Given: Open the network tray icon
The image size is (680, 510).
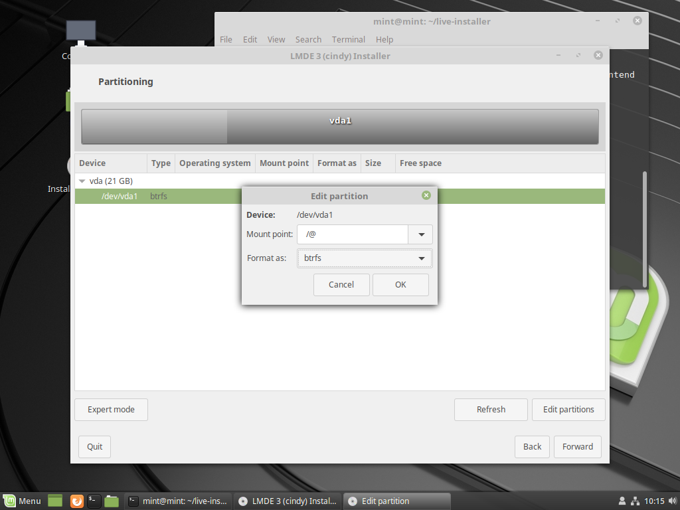Looking at the screenshot, I should coord(636,501).
